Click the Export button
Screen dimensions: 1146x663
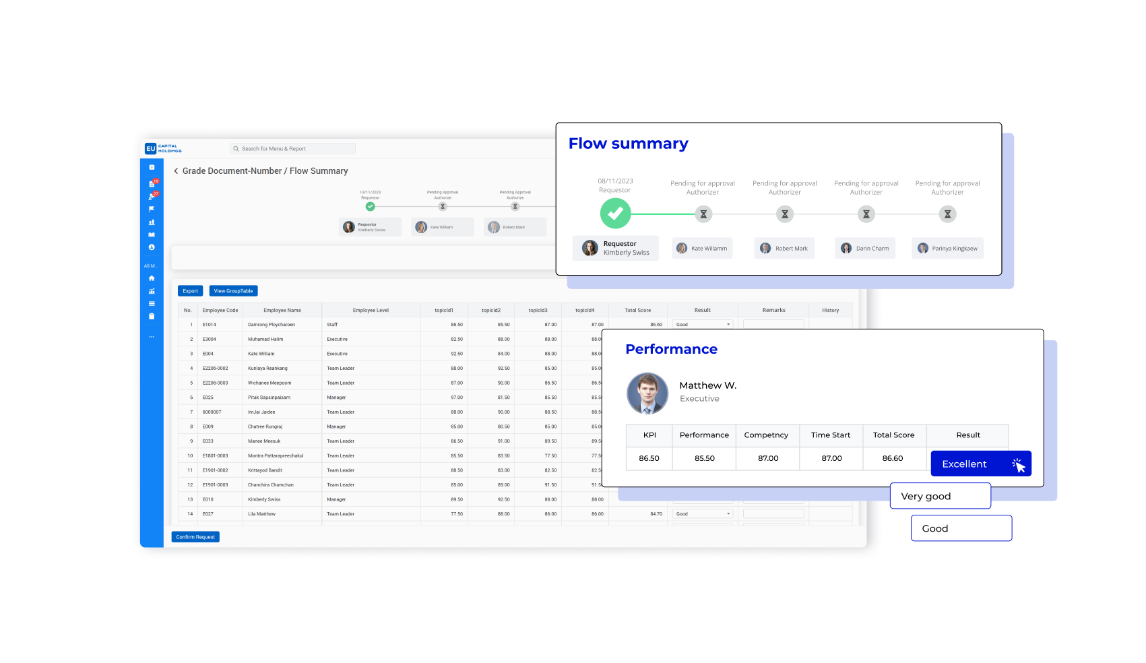point(190,291)
